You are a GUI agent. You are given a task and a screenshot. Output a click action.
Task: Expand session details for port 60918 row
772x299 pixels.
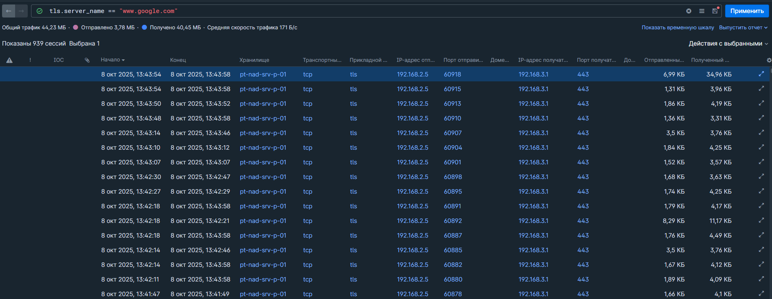tap(761, 74)
